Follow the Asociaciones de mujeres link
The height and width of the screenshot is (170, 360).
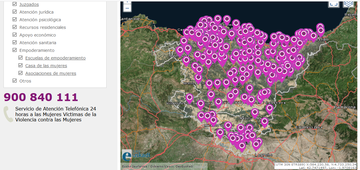pos(51,73)
